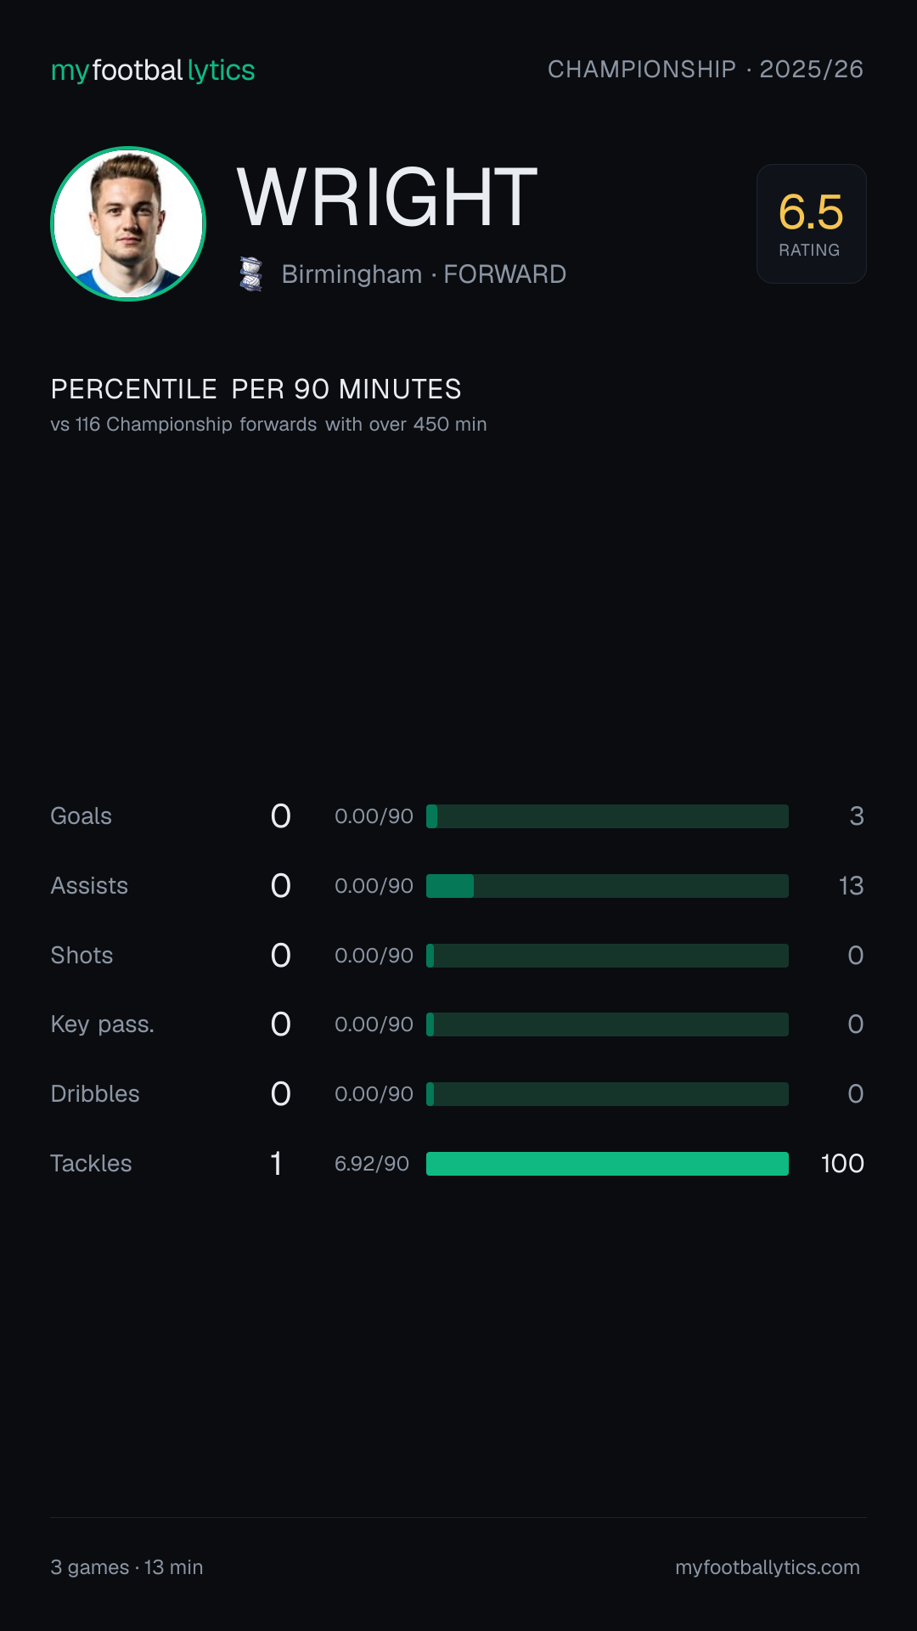Click the myfootballytics logo
Image resolution: width=917 pixels, height=1631 pixels.
(x=153, y=70)
